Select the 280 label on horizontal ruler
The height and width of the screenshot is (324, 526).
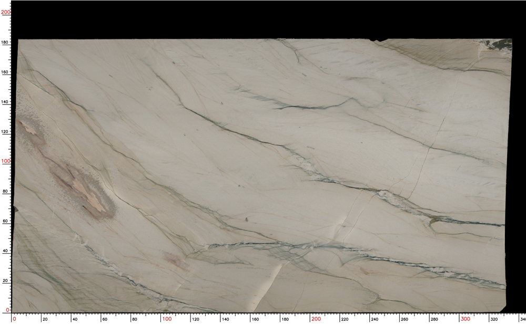434,319
